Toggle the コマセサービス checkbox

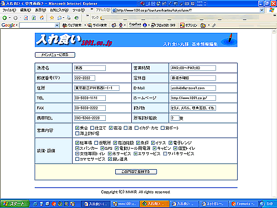click(77, 159)
